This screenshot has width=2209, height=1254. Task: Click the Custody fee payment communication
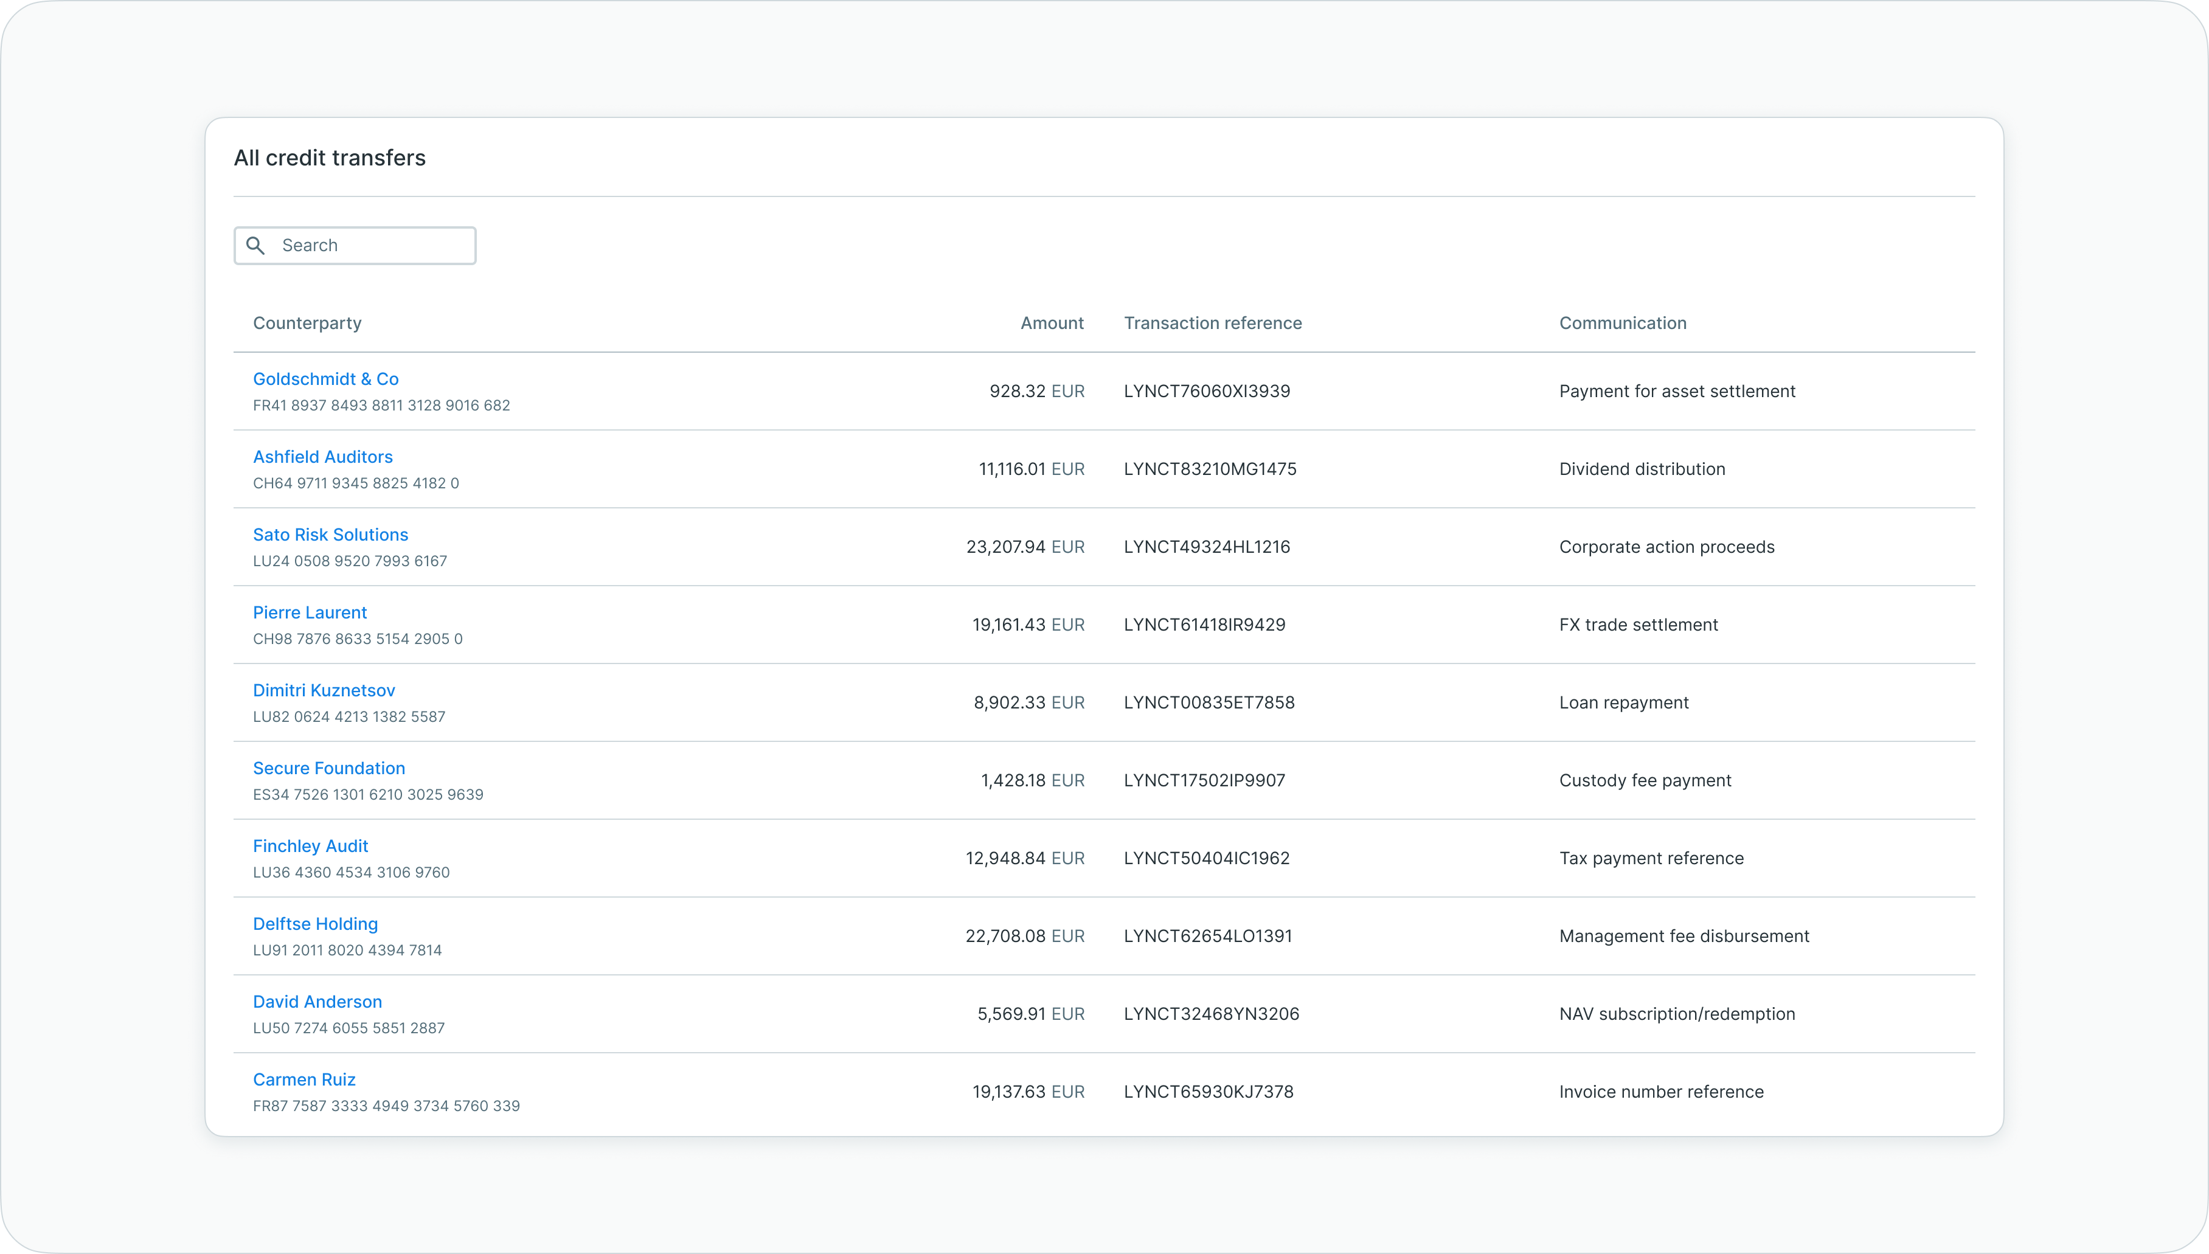pos(1644,780)
